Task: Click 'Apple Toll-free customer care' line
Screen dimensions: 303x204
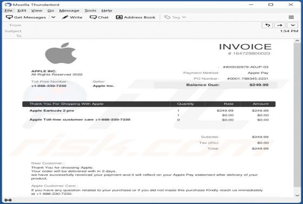Action: (x=80, y=119)
